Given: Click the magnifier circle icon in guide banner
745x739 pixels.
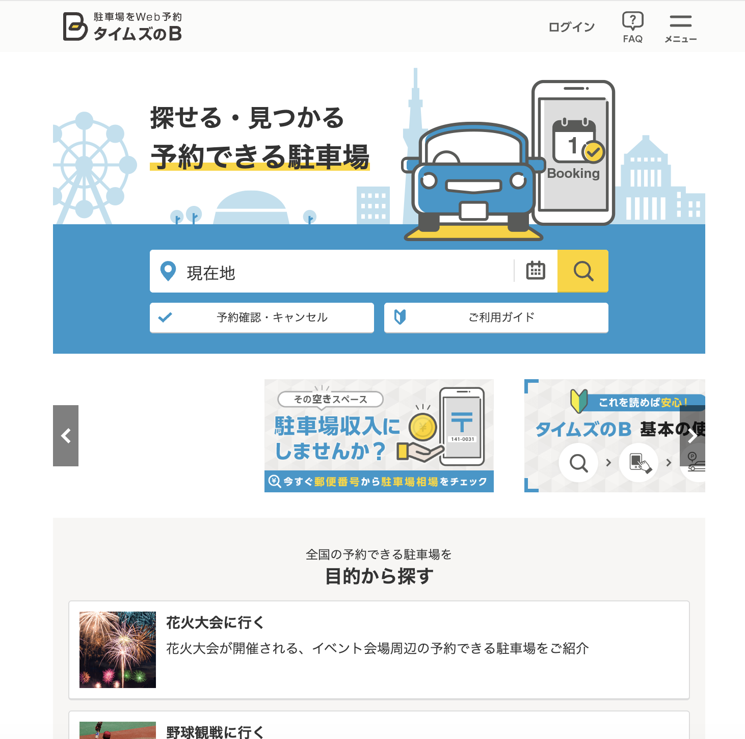Looking at the screenshot, I should click(578, 463).
